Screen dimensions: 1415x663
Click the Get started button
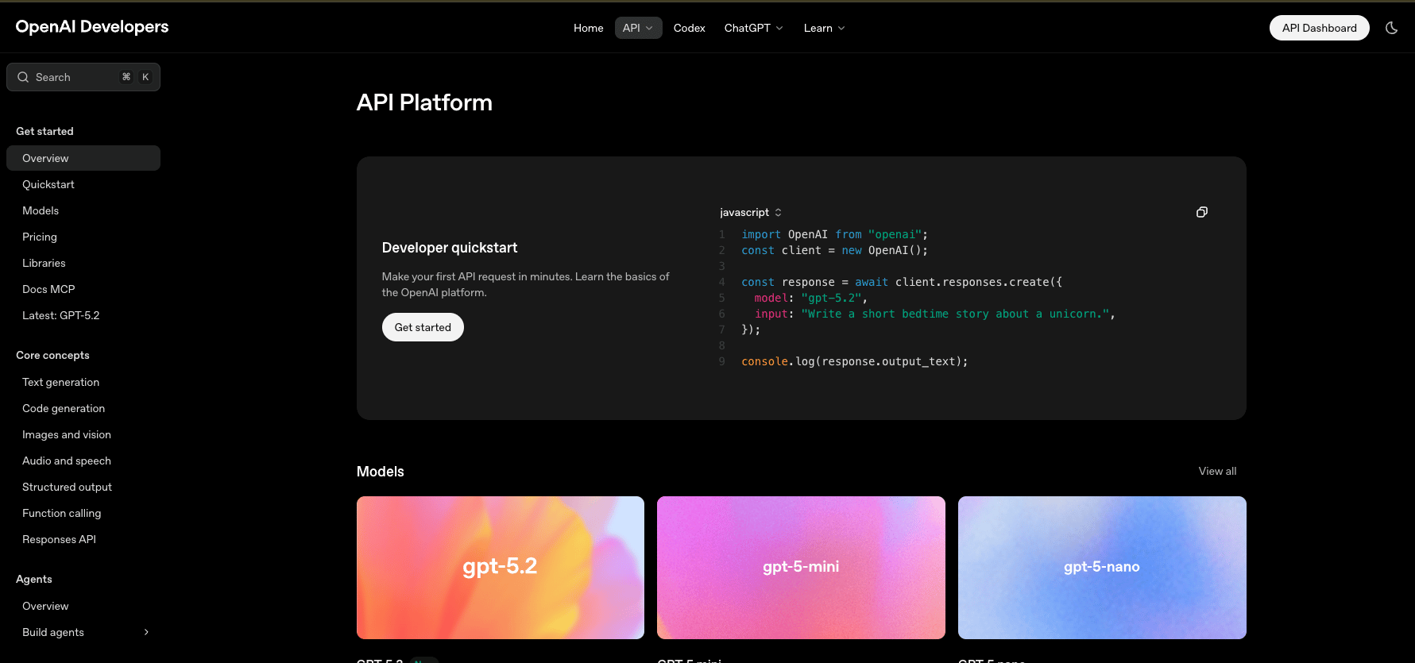point(423,327)
